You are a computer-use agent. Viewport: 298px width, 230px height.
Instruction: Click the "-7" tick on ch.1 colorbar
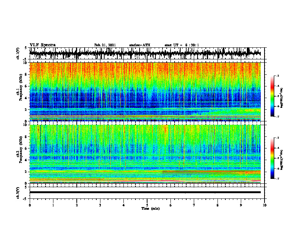click(x=278, y=117)
